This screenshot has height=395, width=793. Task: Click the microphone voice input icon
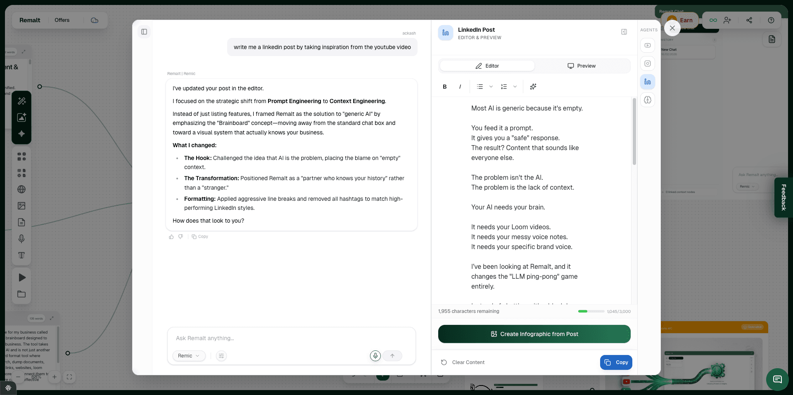tap(375, 356)
